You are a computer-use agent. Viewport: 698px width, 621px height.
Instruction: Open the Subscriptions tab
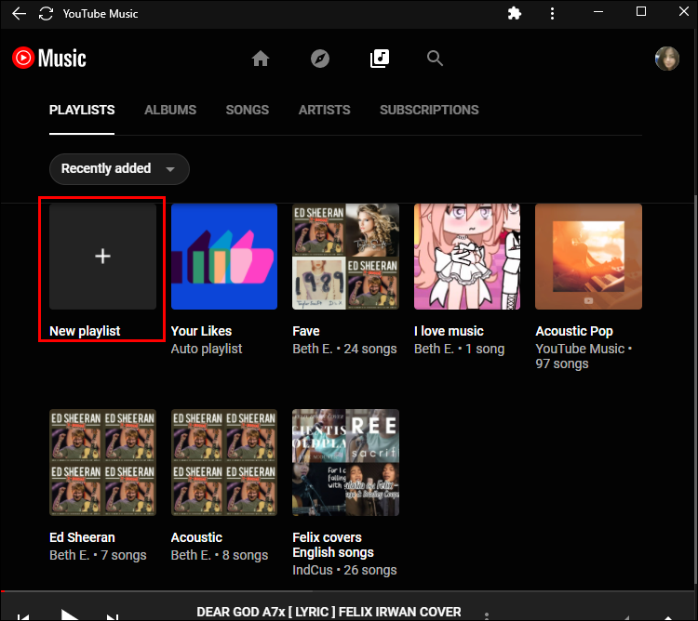click(x=429, y=110)
